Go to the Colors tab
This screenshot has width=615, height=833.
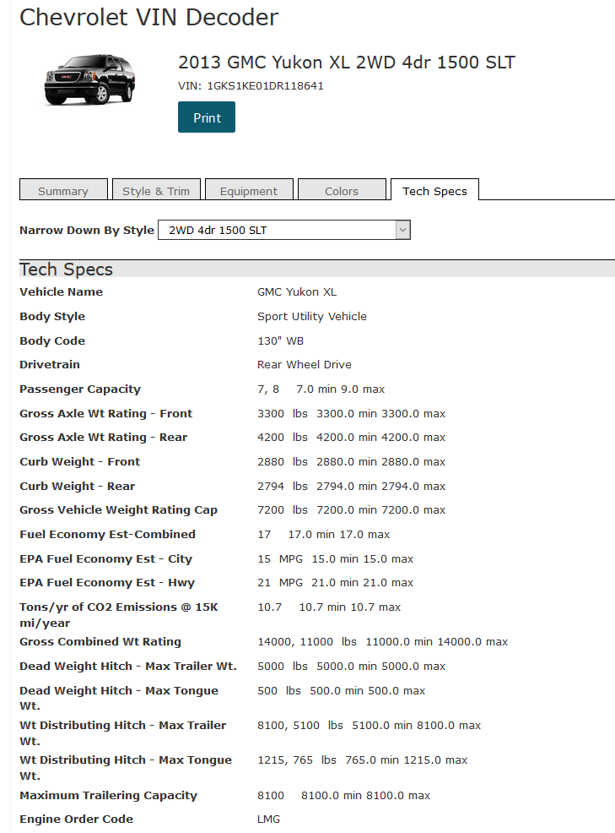coord(342,190)
